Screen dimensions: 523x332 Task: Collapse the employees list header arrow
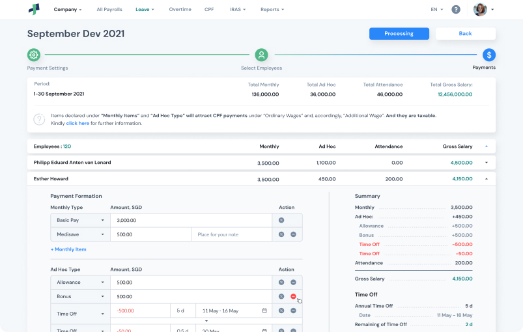[x=487, y=146]
